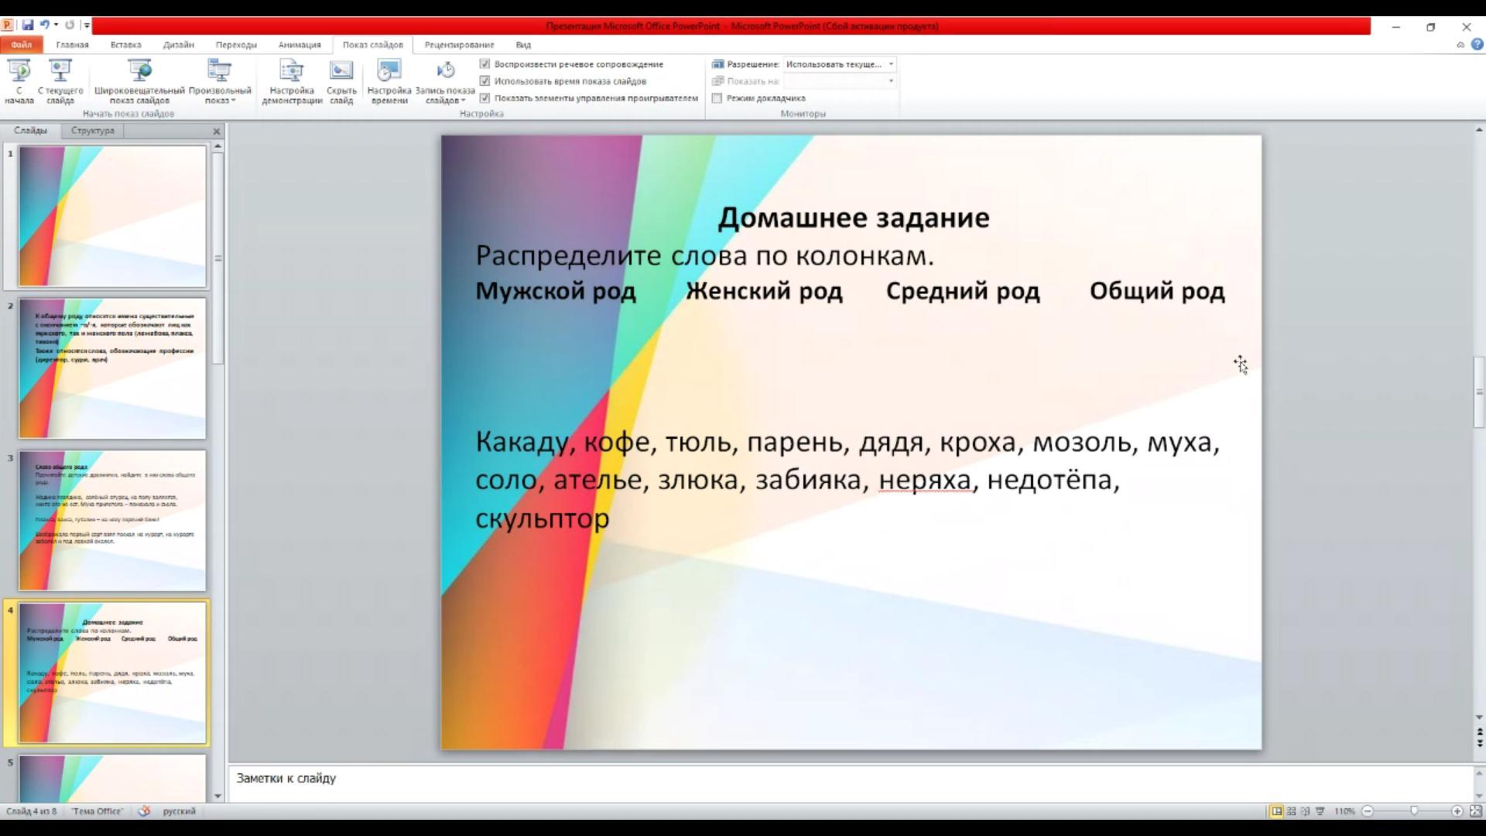Screen dimensions: 1486x836
Task: Click Rehearse Timings (Настройка времени) icon
Action: tap(389, 72)
